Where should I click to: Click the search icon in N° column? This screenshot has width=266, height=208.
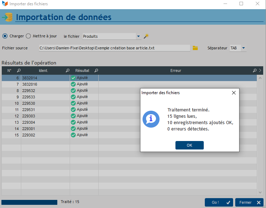pyautogui.click(x=19, y=71)
